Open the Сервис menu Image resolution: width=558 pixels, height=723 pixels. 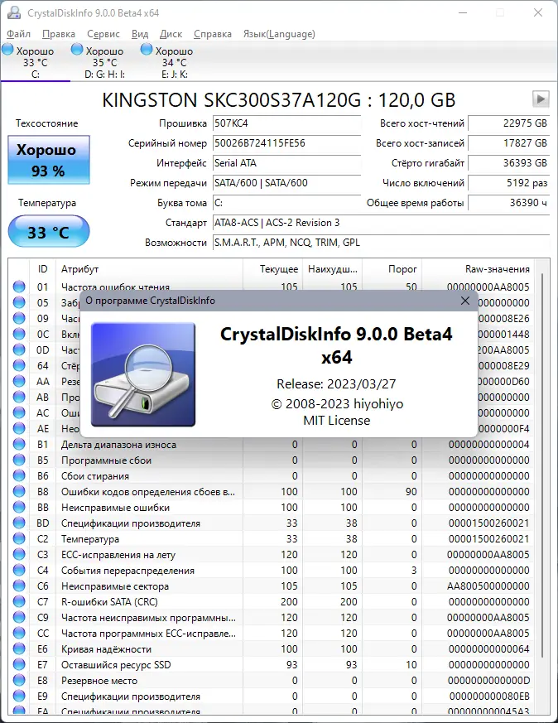tap(103, 34)
